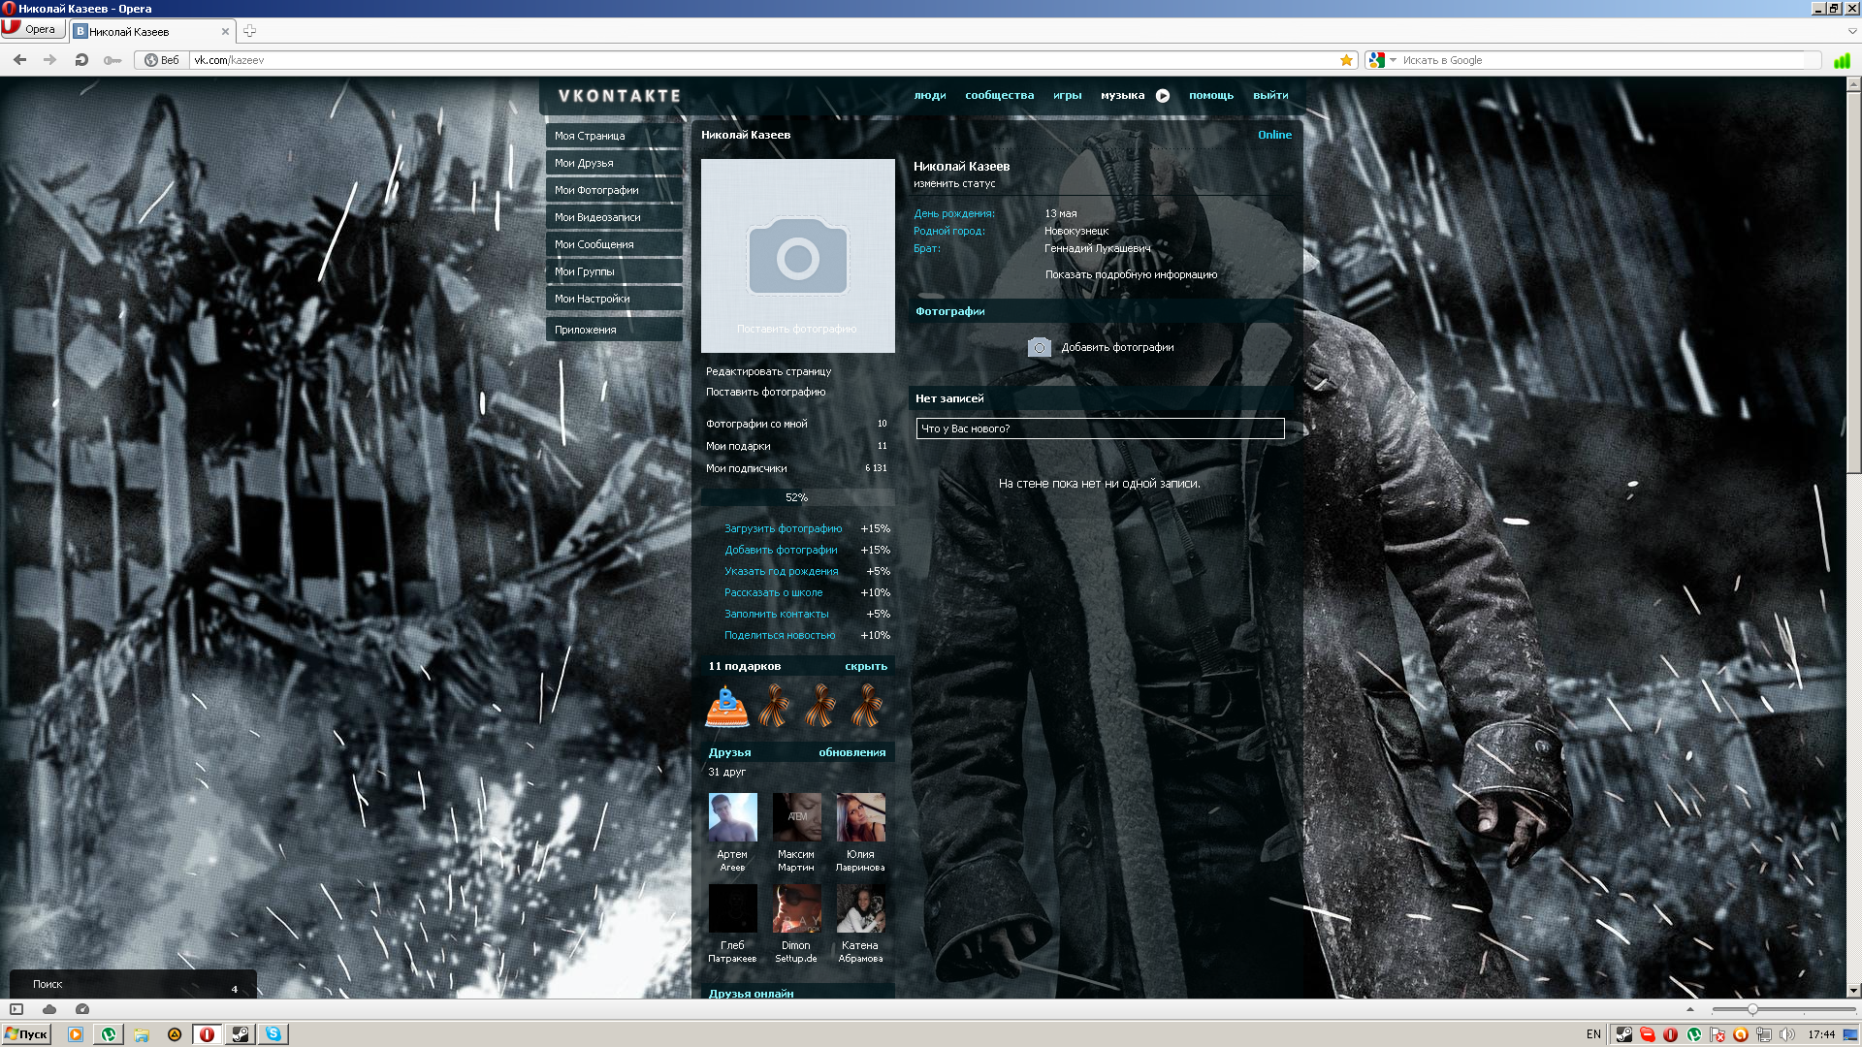Click the Opera Turbo gauge icon
The height and width of the screenshot is (1047, 1862).
click(82, 1009)
